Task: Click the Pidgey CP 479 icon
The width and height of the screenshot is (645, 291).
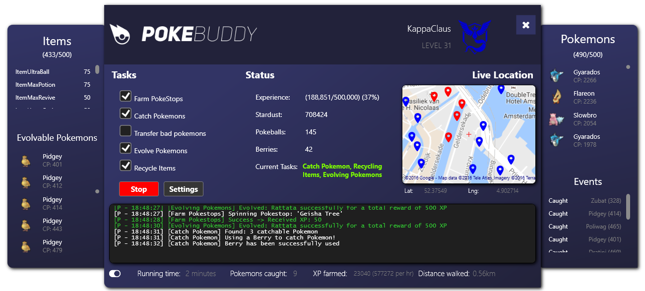Action: click(26, 246)
